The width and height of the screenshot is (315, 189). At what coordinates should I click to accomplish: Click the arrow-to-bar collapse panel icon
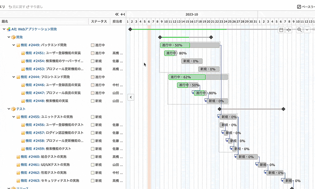pyautogui.click(x=122, y=14)
